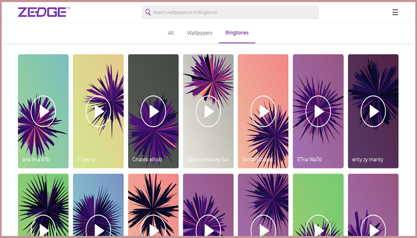Viewport: 417px width, 238px height.
Task: Switch to the All tab
Action: 171,33
